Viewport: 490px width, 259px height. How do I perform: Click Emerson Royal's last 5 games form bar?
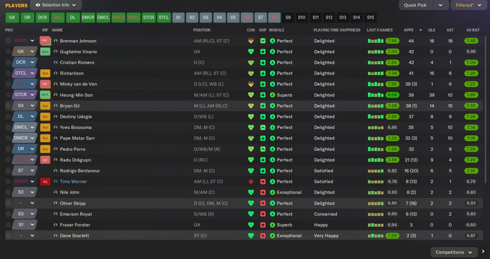click(x=376, y=214)
